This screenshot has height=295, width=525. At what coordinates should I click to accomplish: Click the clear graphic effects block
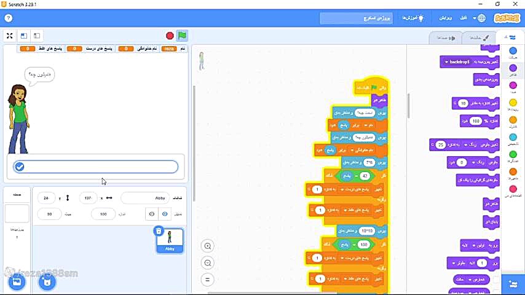(478, 180)
